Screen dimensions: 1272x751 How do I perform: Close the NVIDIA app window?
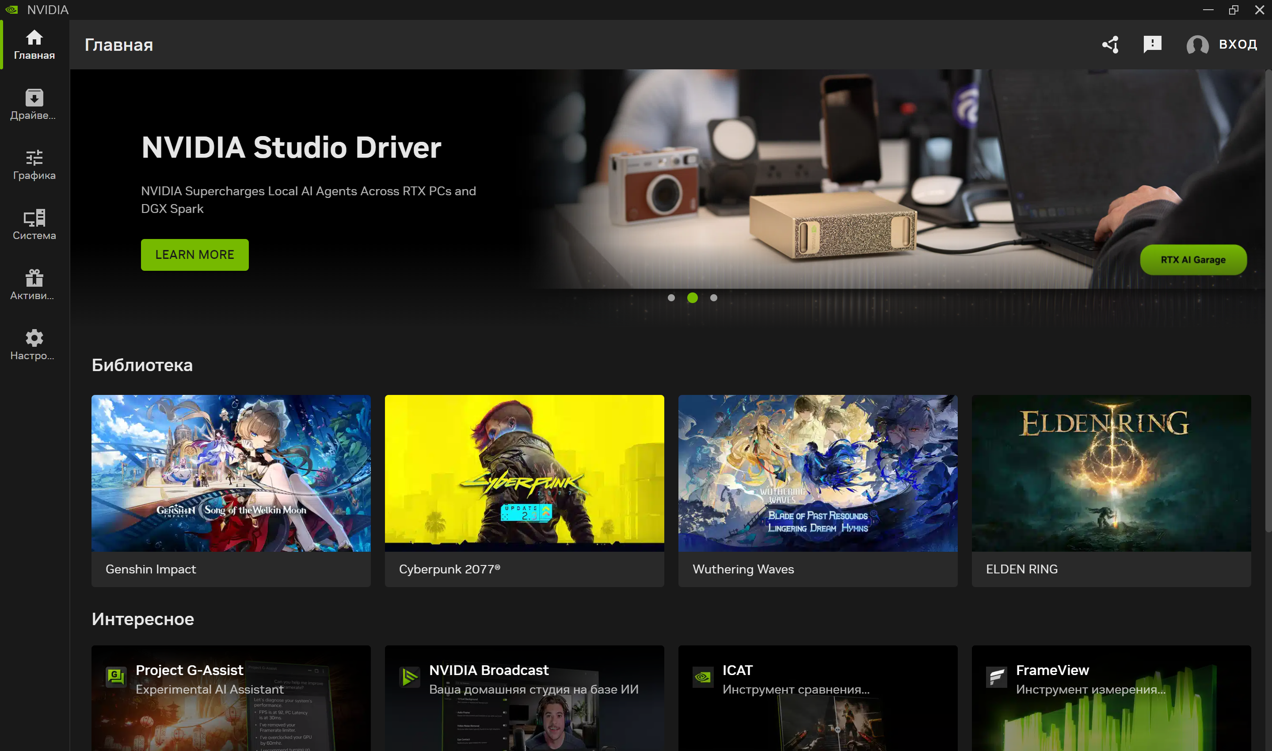coord(1259,10)
